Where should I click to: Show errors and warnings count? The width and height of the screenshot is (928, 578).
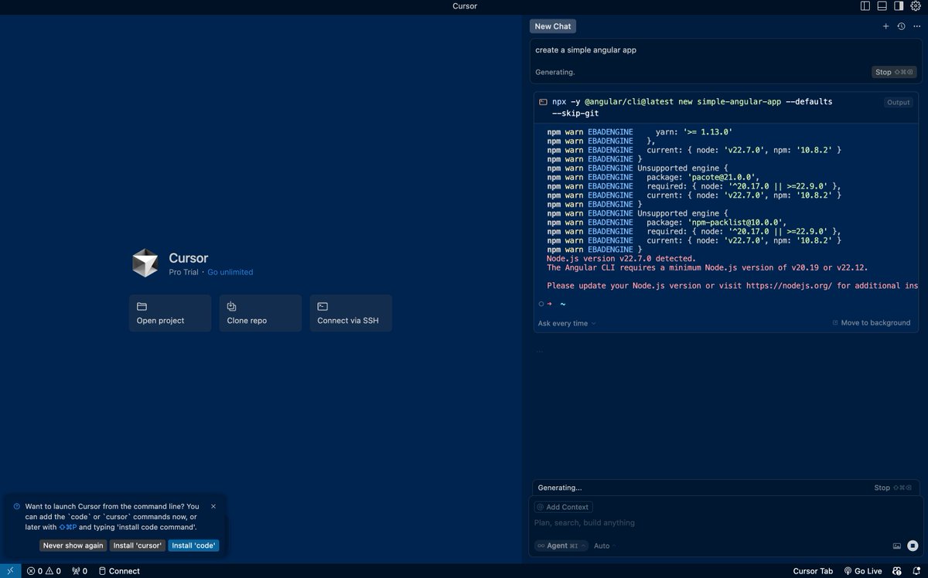pos(44,571)
